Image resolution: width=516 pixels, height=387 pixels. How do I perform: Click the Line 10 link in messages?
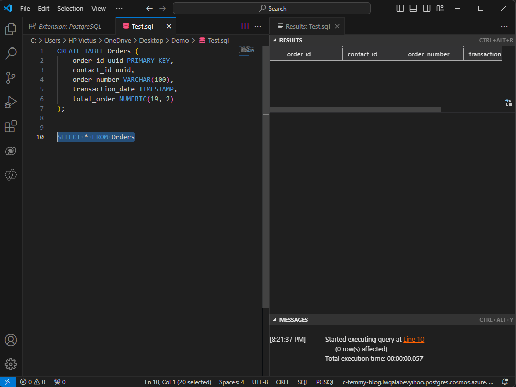tap(413, 340)
